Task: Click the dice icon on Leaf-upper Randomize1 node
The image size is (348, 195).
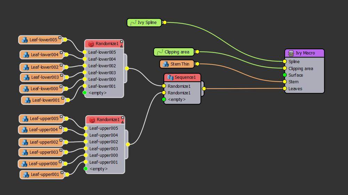Action: 92,120
